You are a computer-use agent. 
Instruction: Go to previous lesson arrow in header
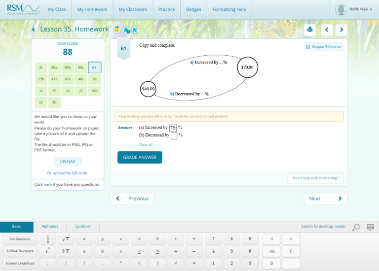click(327, 30)
